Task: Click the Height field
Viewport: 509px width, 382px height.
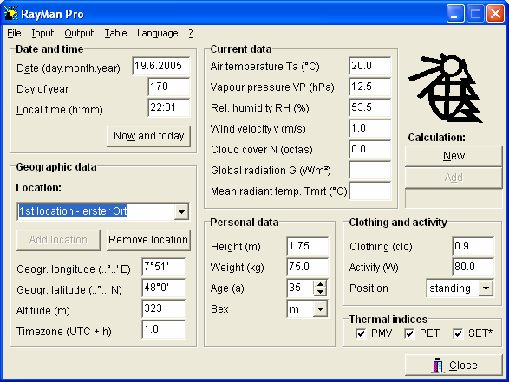Action: click(308, 246)
